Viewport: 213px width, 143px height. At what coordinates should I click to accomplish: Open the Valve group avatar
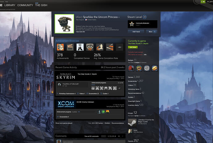tap(130, 131)
